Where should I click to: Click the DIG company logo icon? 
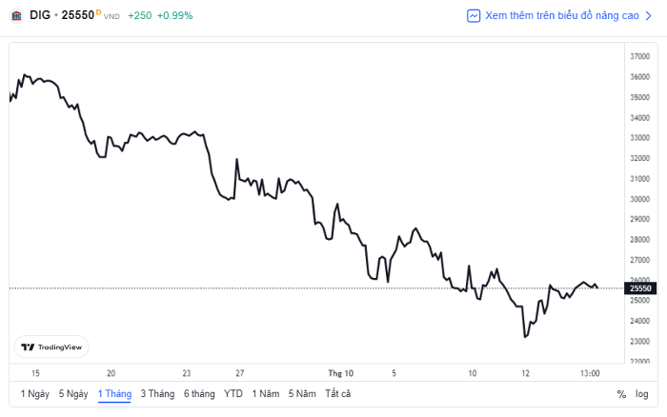click(16, 16)
